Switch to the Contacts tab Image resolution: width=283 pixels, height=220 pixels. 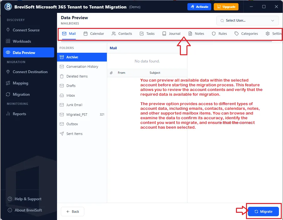122,34
